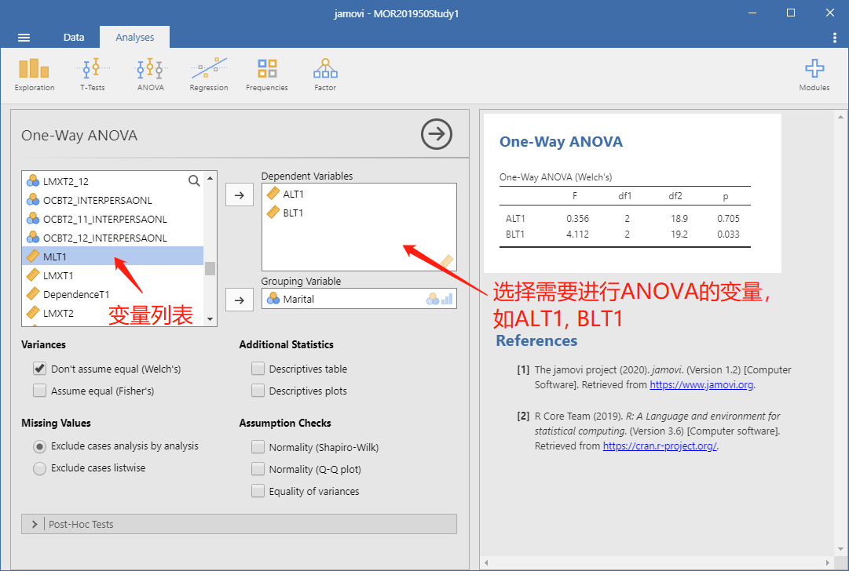Collapse options with the circled arrow button

point(437,134)
